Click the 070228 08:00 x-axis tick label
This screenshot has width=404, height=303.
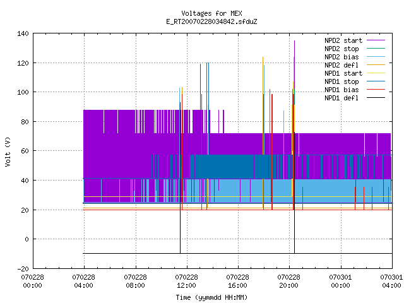click(135, 282)
